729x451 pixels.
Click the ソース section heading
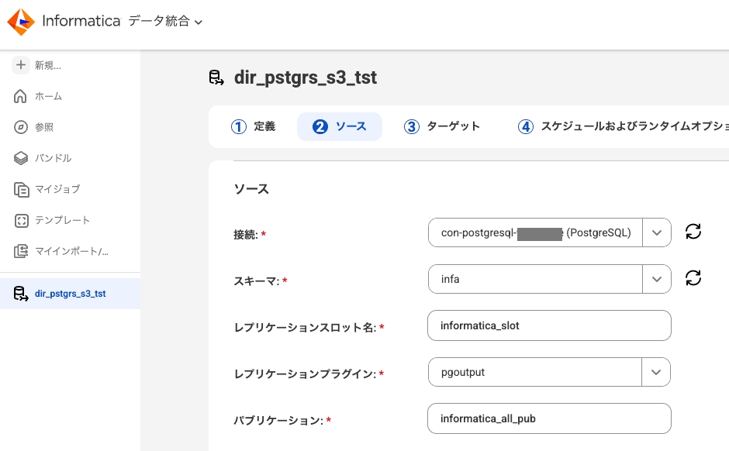pos(251,189)
